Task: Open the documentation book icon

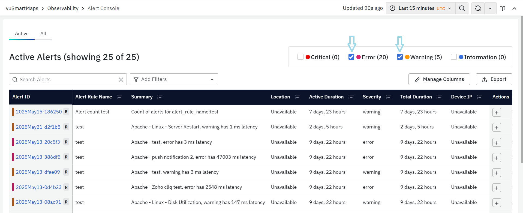Action: click(x=502, y=8)
